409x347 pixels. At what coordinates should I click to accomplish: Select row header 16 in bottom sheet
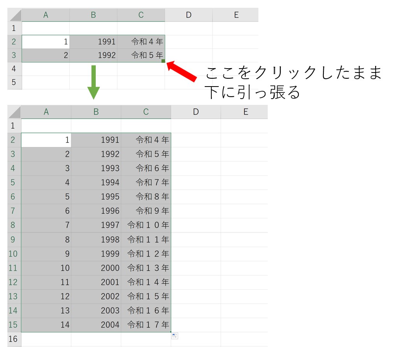[x=13, y=338]
